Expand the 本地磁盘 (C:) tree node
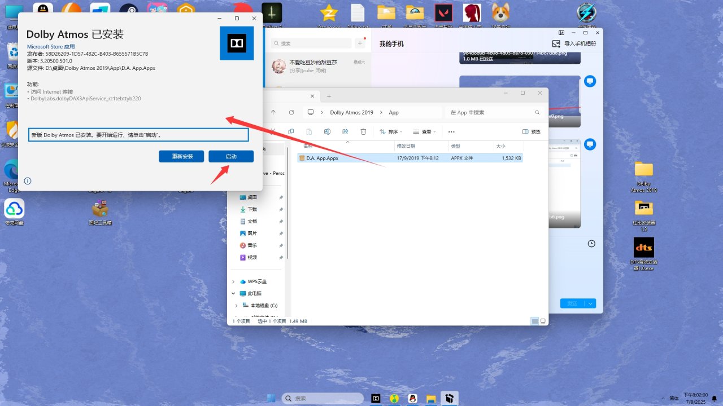The height and width of the screenshot is (406, 723). pyautogui.click(x=237, y=305)
